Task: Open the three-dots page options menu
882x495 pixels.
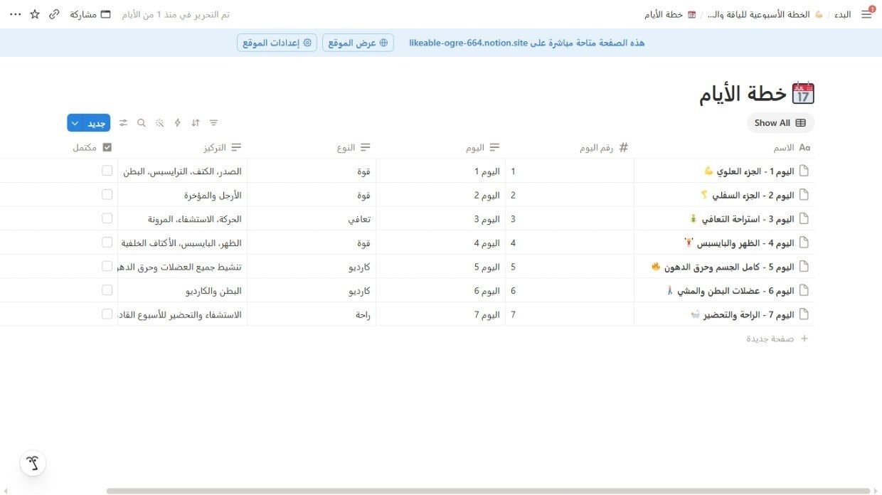Action: point(15,14)
